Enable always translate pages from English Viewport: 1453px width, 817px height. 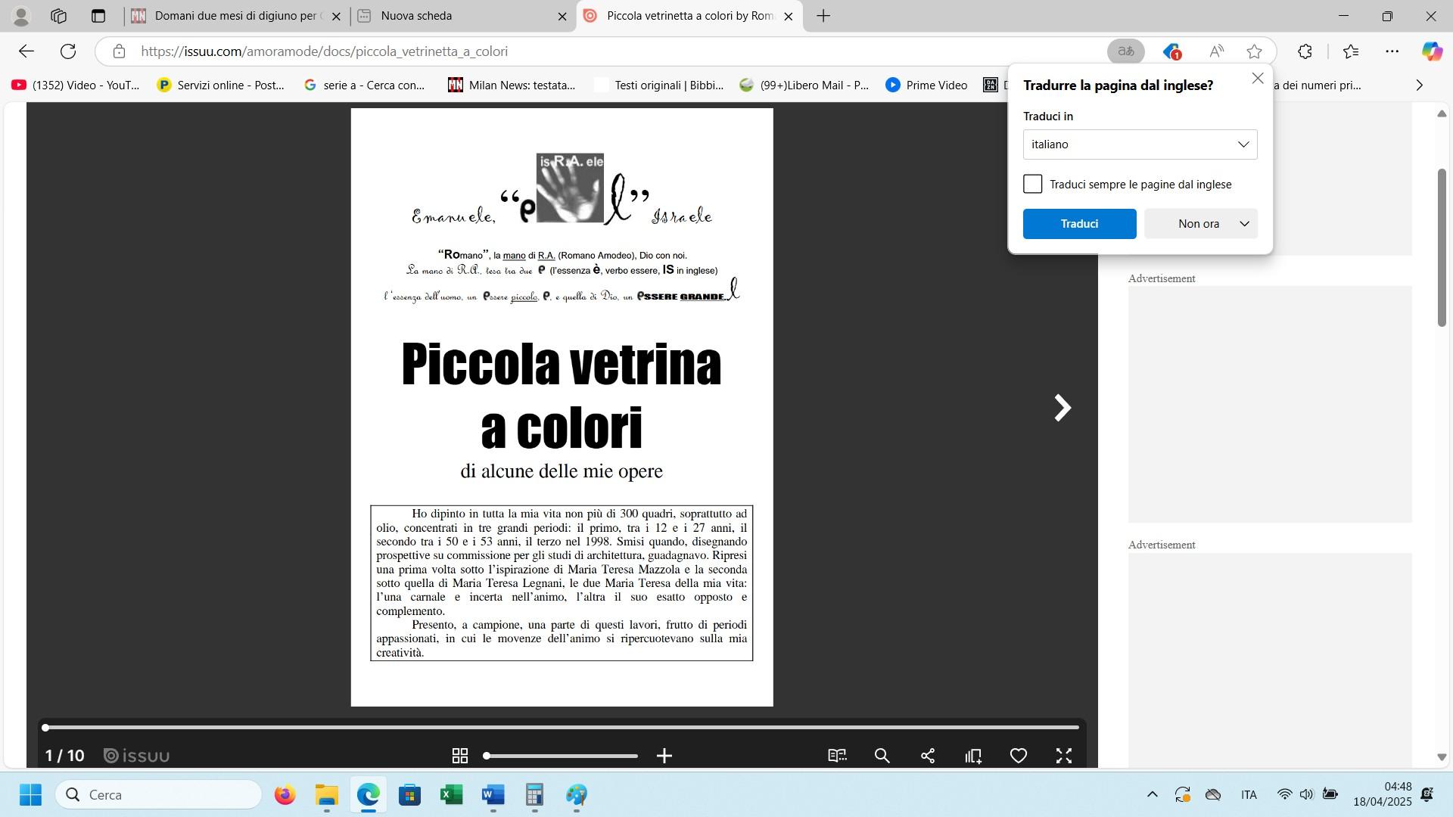click(x=1033, y=184)
